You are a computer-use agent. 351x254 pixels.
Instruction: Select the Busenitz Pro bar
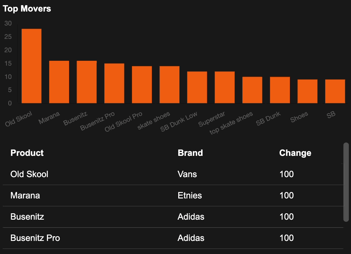(x=114, y=84)
